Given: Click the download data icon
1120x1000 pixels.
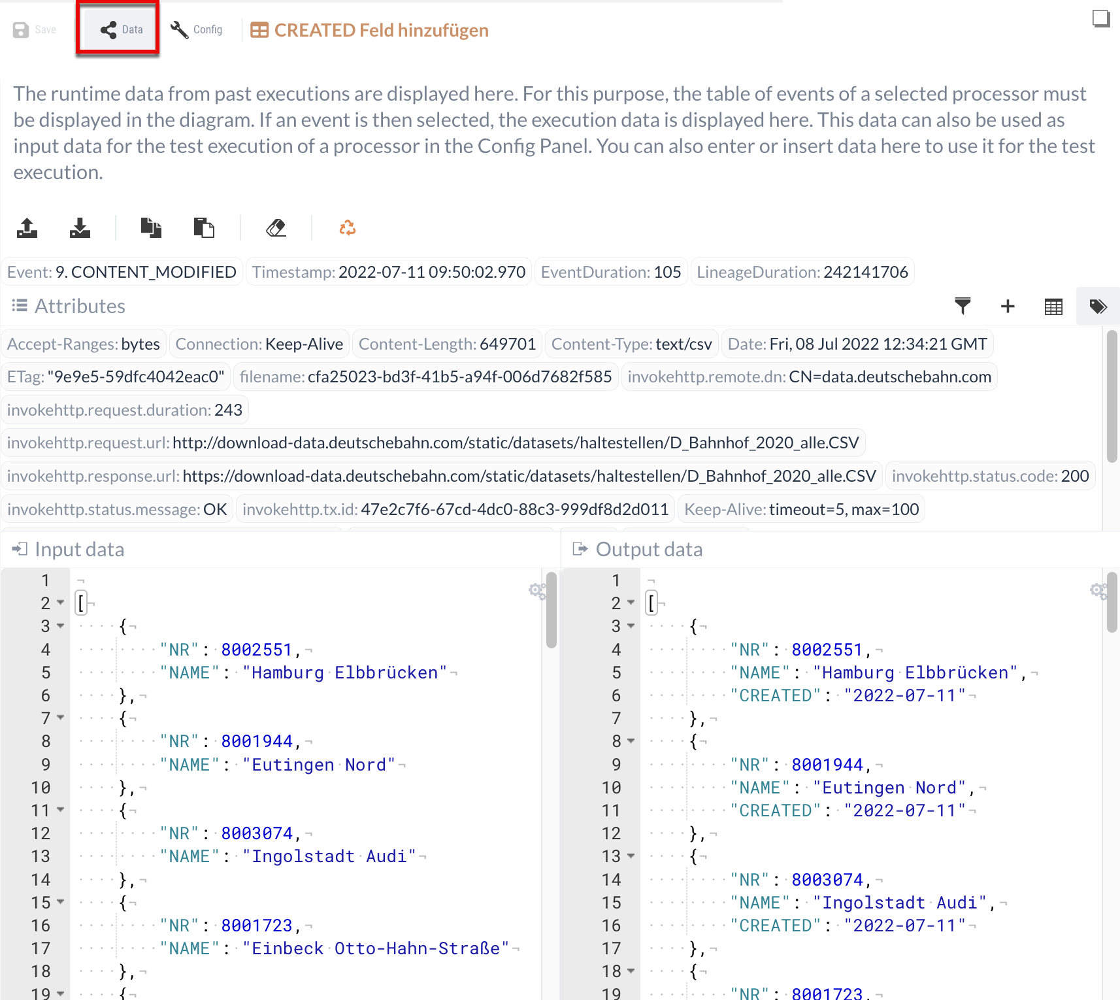Looking at the screenshot, I should [80, 228].
